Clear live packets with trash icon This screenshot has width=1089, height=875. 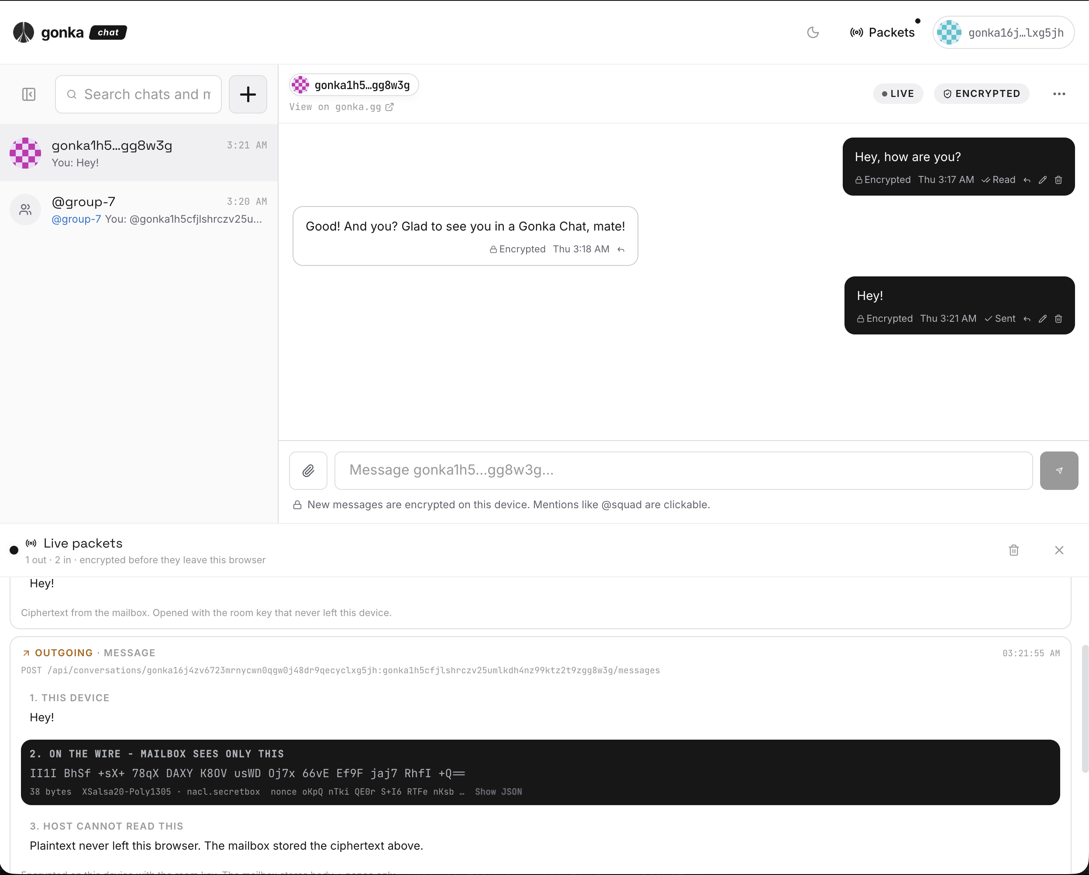click(x=1013, y=550)
